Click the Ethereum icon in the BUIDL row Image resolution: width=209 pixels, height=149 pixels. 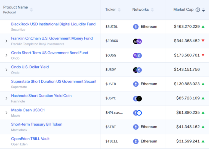click(136, 27)
